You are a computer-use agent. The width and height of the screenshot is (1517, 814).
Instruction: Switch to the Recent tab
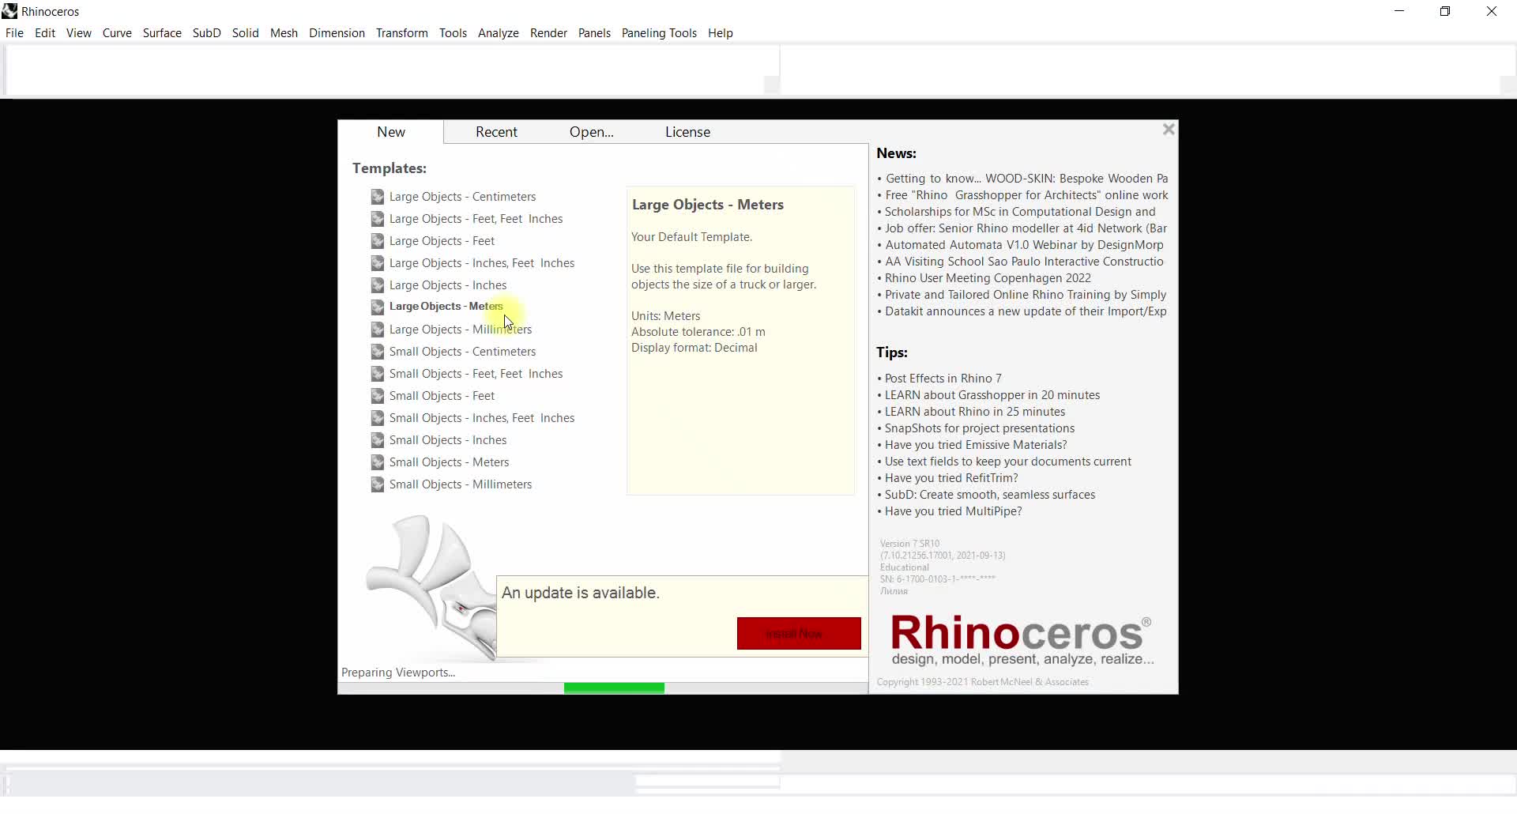click(x=496, y=132)
